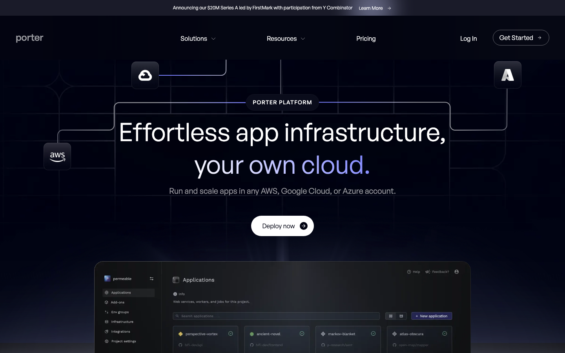This screenshot has height=353, width=565.
Task: Open the user account avatar icon
Action: 456,272
